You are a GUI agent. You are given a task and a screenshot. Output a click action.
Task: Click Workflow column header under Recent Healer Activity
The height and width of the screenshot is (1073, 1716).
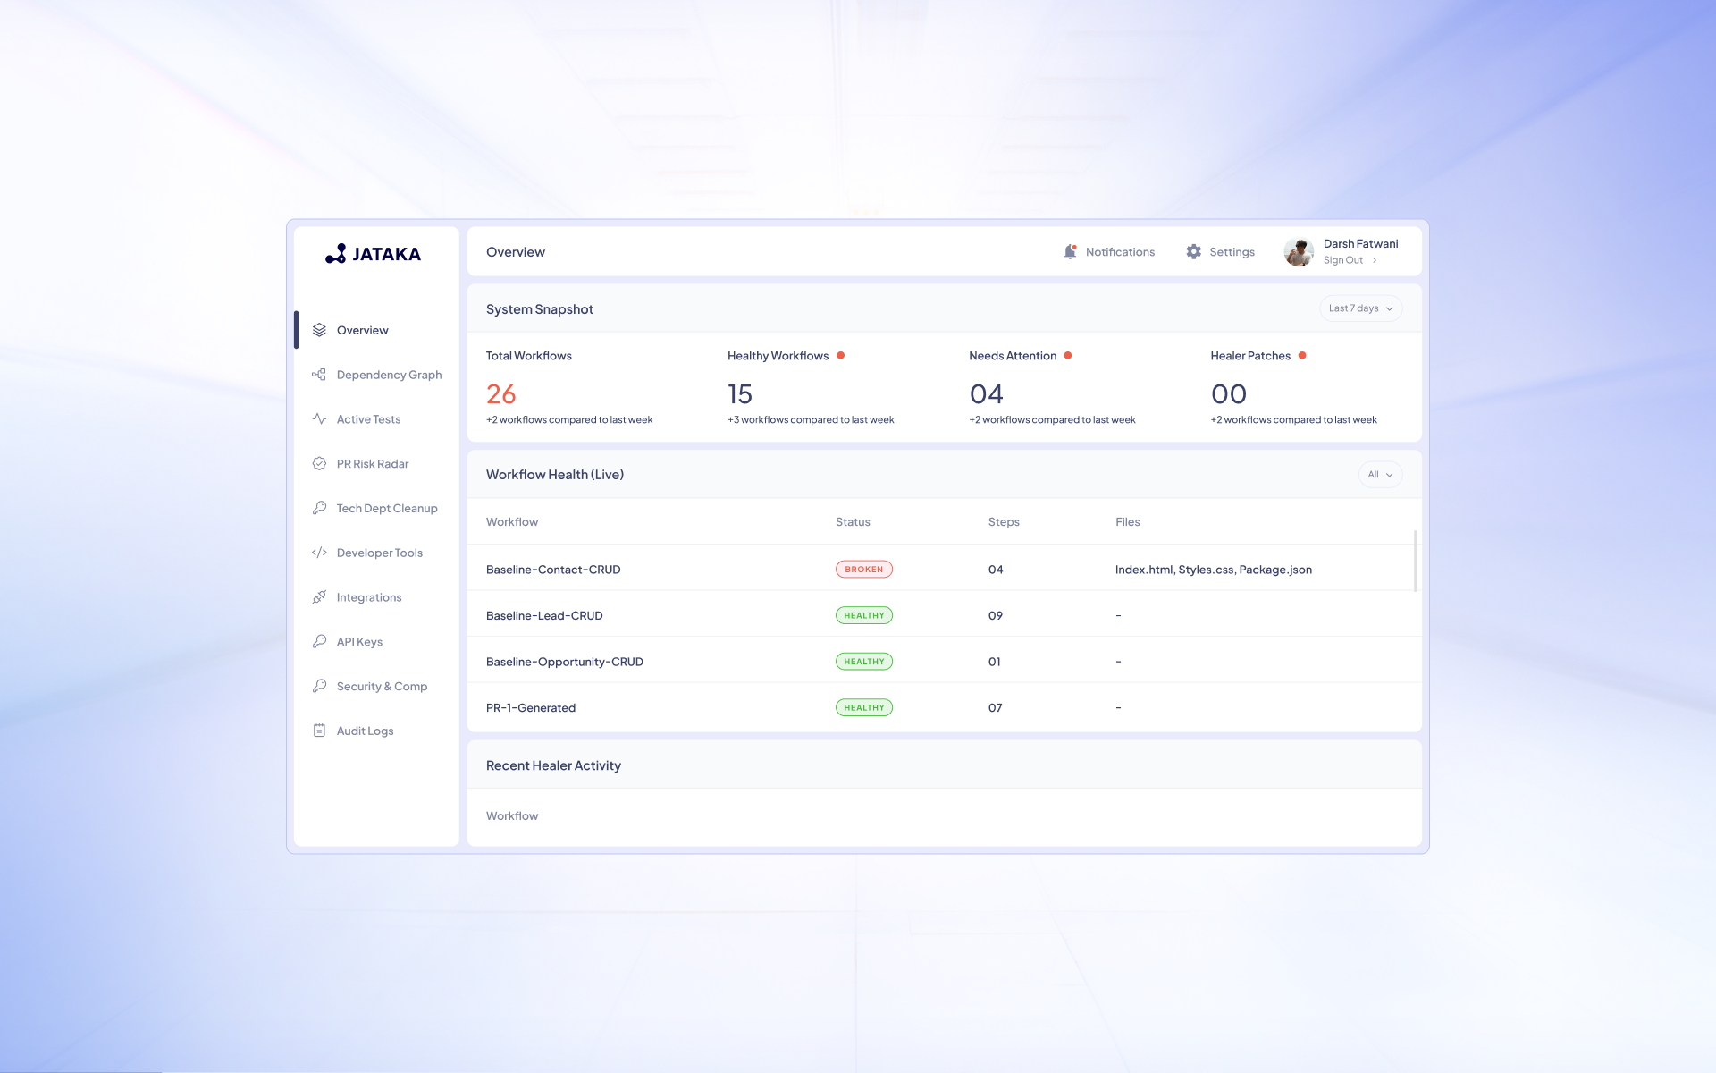click(x=512, y=816)
